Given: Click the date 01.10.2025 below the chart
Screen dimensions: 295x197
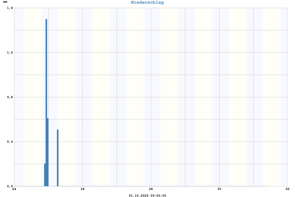Looking at the screenshot, I should pos(139,196).
